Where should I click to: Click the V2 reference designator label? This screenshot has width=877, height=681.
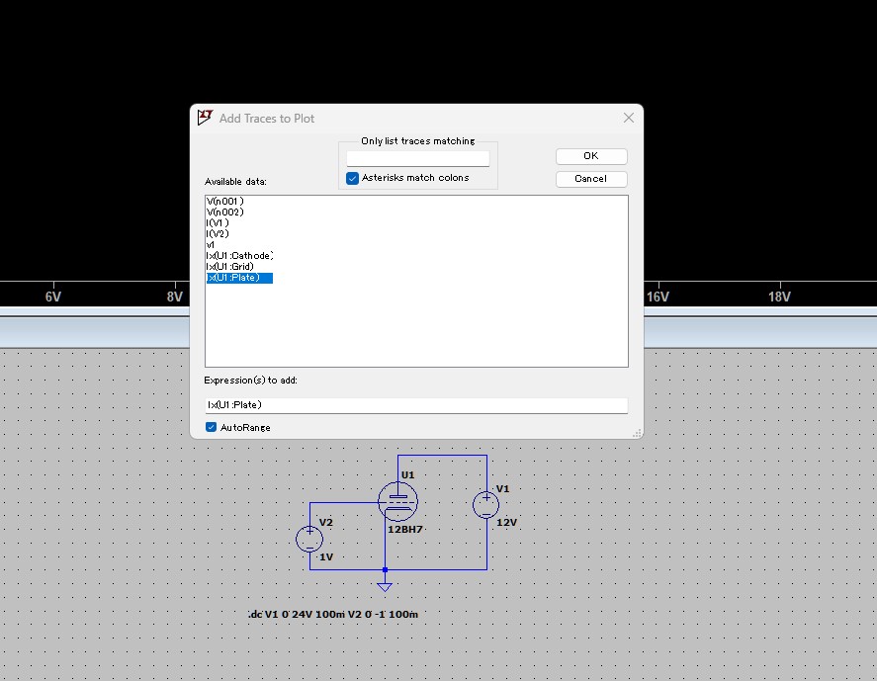click(x=326, y=523)
